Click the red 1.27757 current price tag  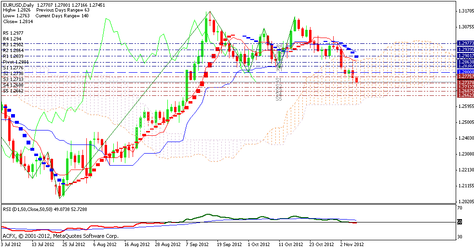pos(464,77)
